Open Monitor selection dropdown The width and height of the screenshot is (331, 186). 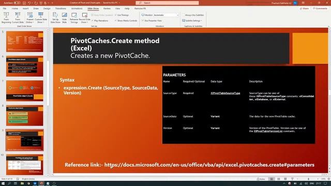point(166,15)
